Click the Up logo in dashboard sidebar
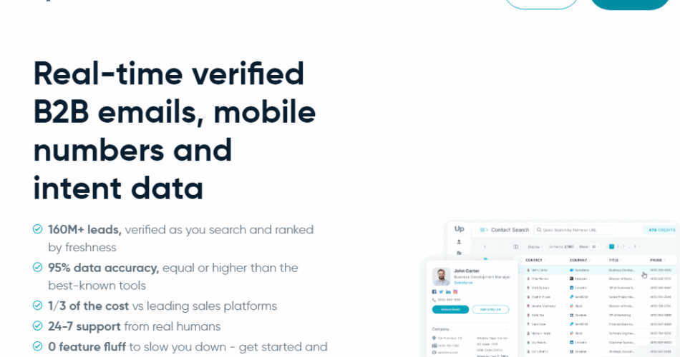 coord(459,229)
